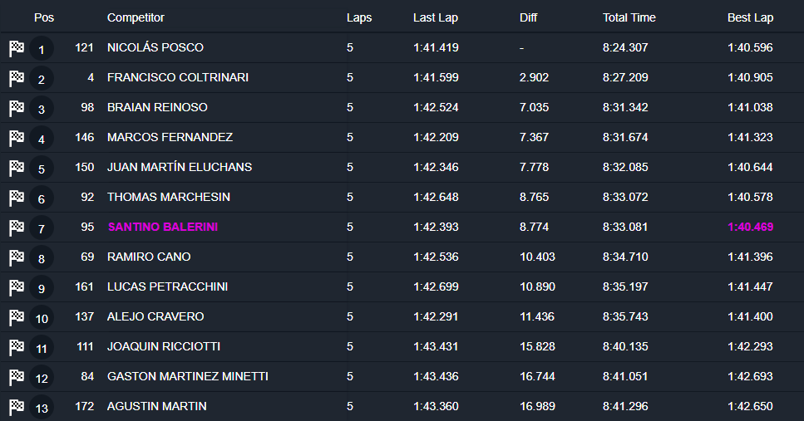This screenshot has height=421, width=804.
Task: Sort by the Best Lap header
Action: click(751, 17)
